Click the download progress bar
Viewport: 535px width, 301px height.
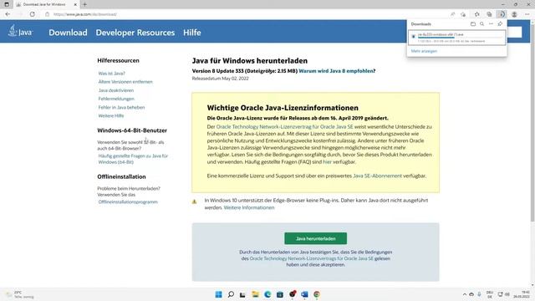coord(461,38)
